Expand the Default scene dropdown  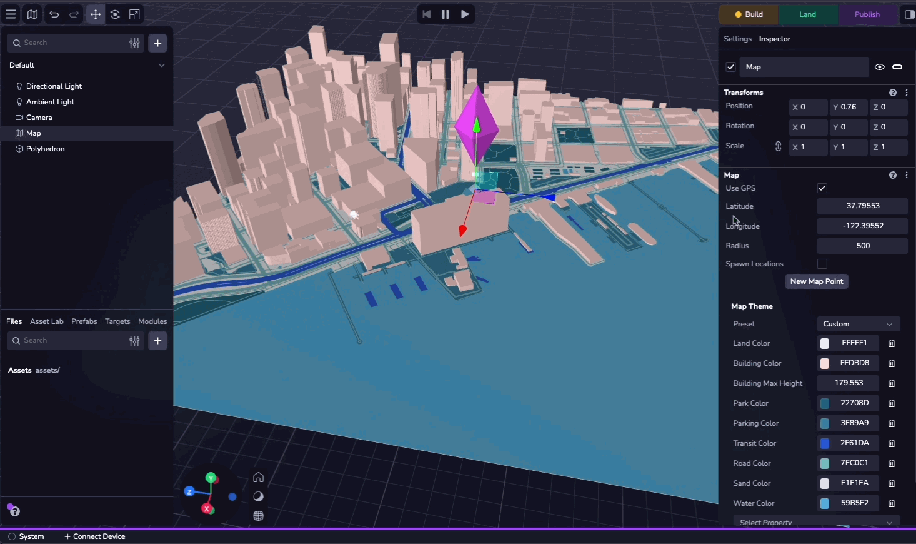(x=161, y=65)
